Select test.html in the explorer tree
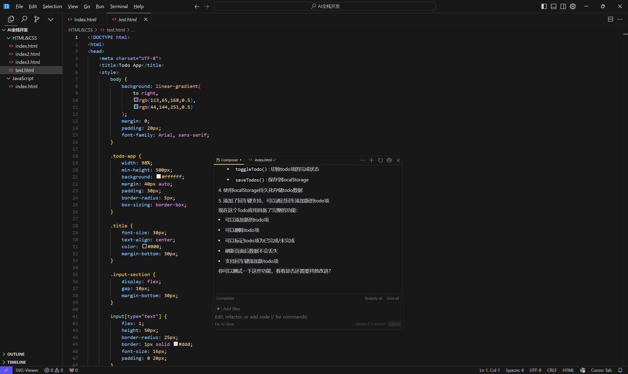The width and height of the screenshot is (628, 374). tap(31, 70)
